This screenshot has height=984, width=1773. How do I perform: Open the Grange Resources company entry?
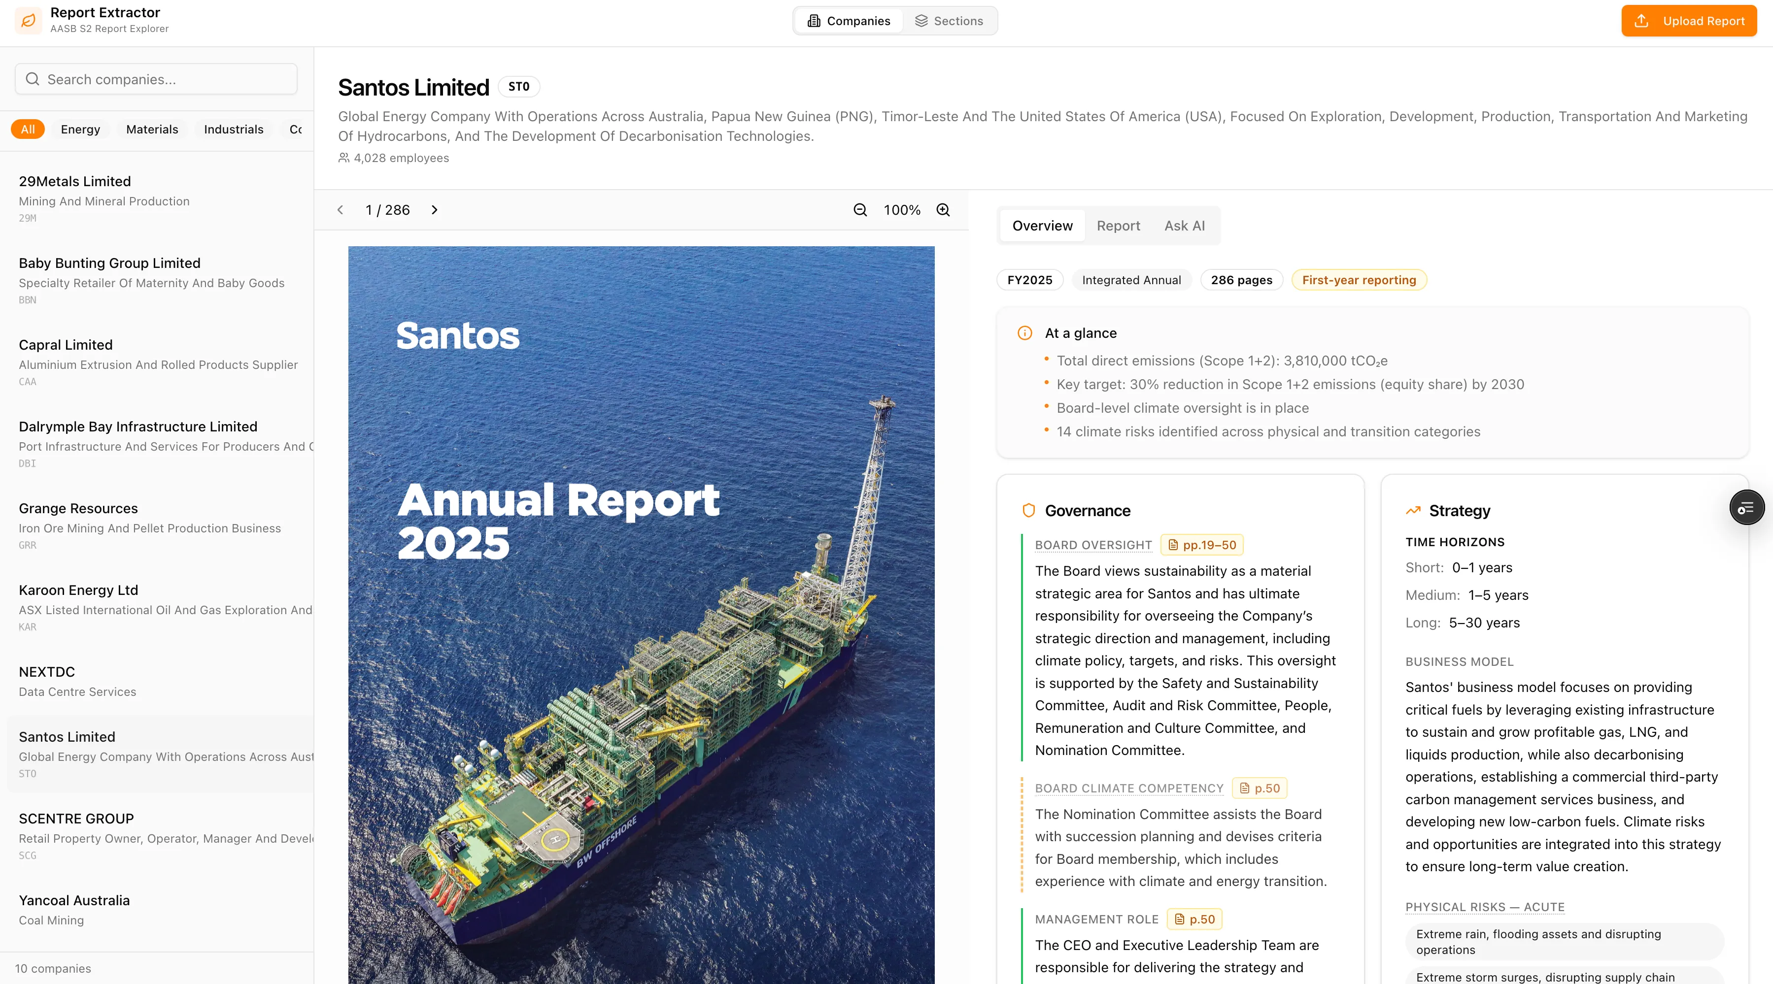160,525
